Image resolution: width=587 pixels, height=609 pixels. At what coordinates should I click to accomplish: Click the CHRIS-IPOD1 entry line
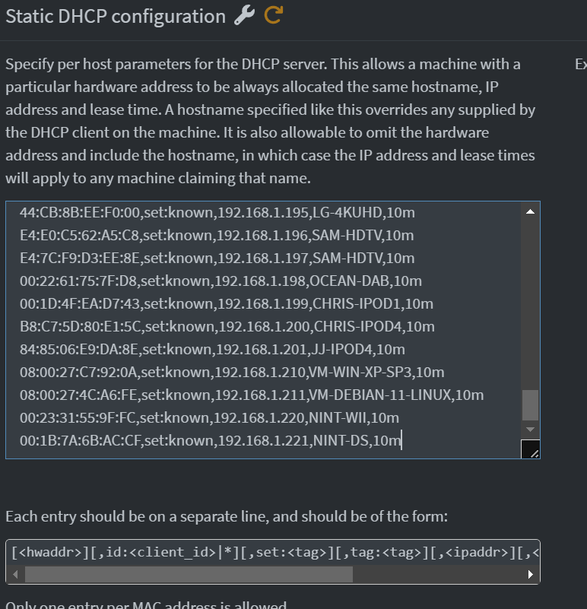221,303
